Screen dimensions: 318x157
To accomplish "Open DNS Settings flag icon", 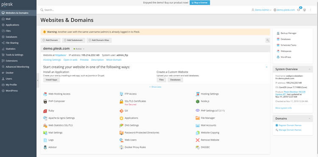I will 121,125.
